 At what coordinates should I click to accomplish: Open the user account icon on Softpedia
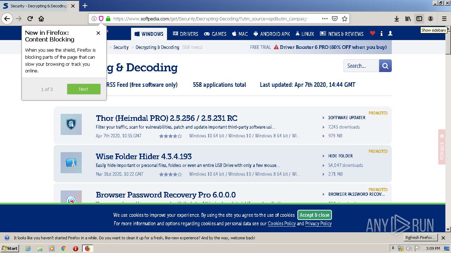(390, 33)
